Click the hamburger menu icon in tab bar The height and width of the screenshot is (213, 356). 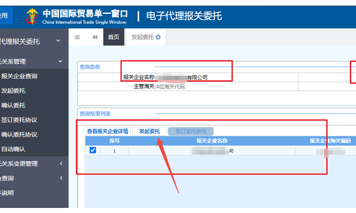(77, 37)
